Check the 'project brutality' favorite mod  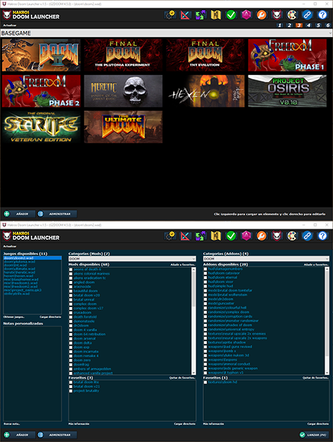tap(71, 391)
